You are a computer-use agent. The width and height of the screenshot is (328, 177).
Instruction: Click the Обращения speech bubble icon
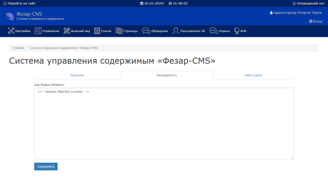tap(146, 31)
